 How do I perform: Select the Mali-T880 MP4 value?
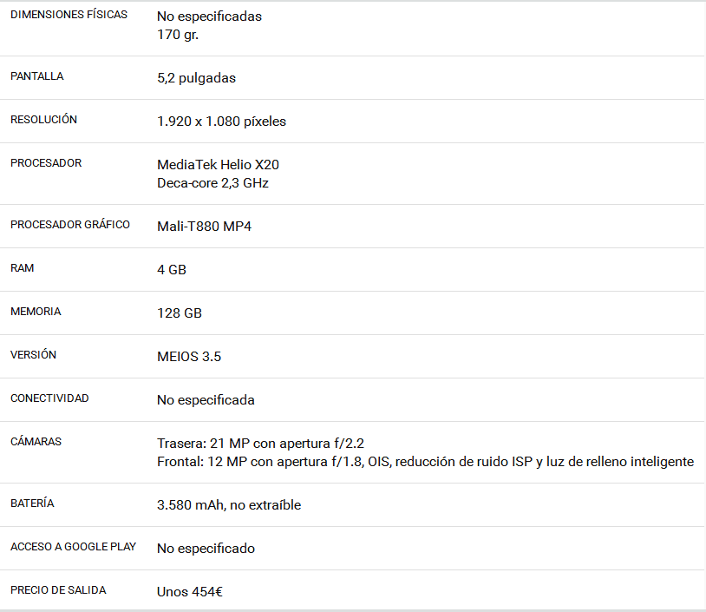pyautogui.click(x=204, y=227)
